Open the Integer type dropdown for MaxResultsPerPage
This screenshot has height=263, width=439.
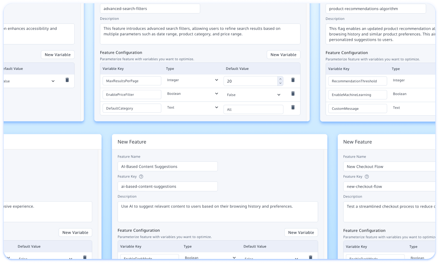point(192,80)
